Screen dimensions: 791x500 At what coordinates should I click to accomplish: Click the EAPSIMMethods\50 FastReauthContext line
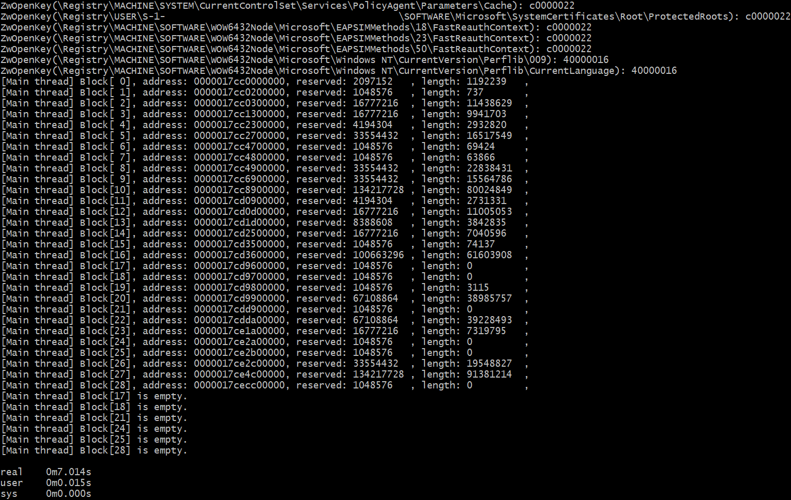pos(296,49)
